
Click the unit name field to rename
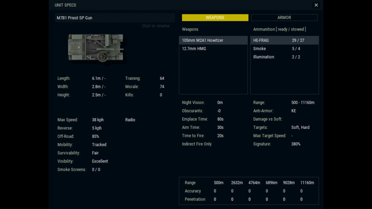click(x=115, y=18)
